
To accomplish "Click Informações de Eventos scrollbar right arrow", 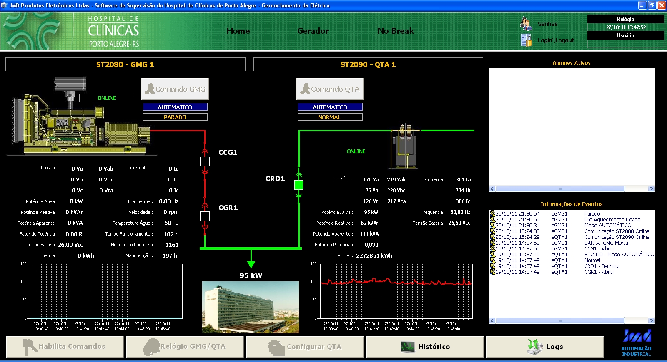I will pos(651,321).
